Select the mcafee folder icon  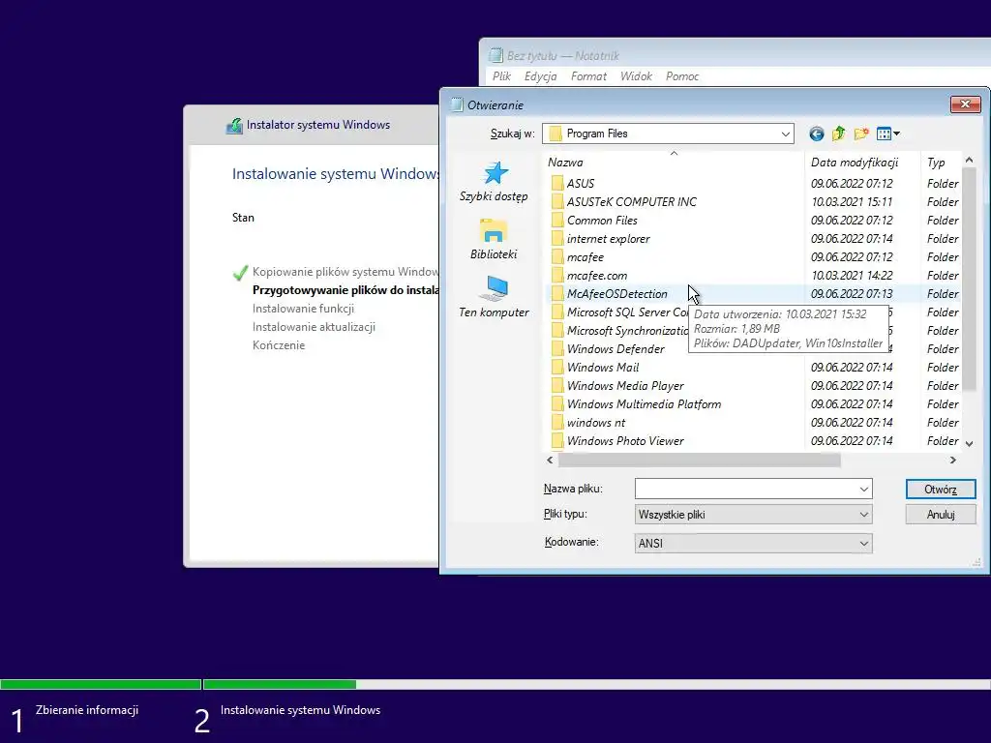point(556,256)
